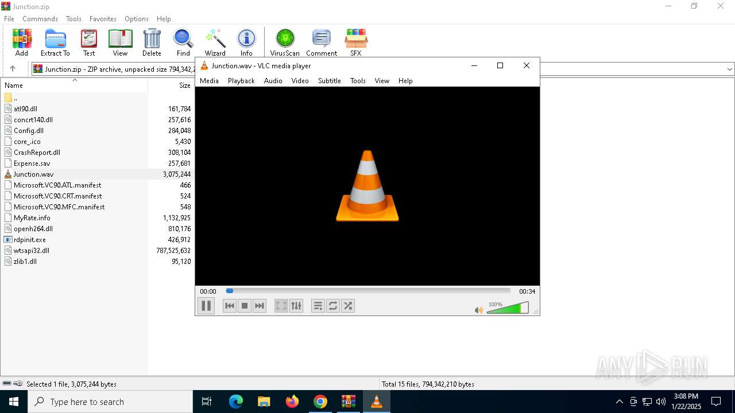The width and height of the screenshot is (735, 413).
Task: Open the VLC Audio menu
Action: pos(273,81)
